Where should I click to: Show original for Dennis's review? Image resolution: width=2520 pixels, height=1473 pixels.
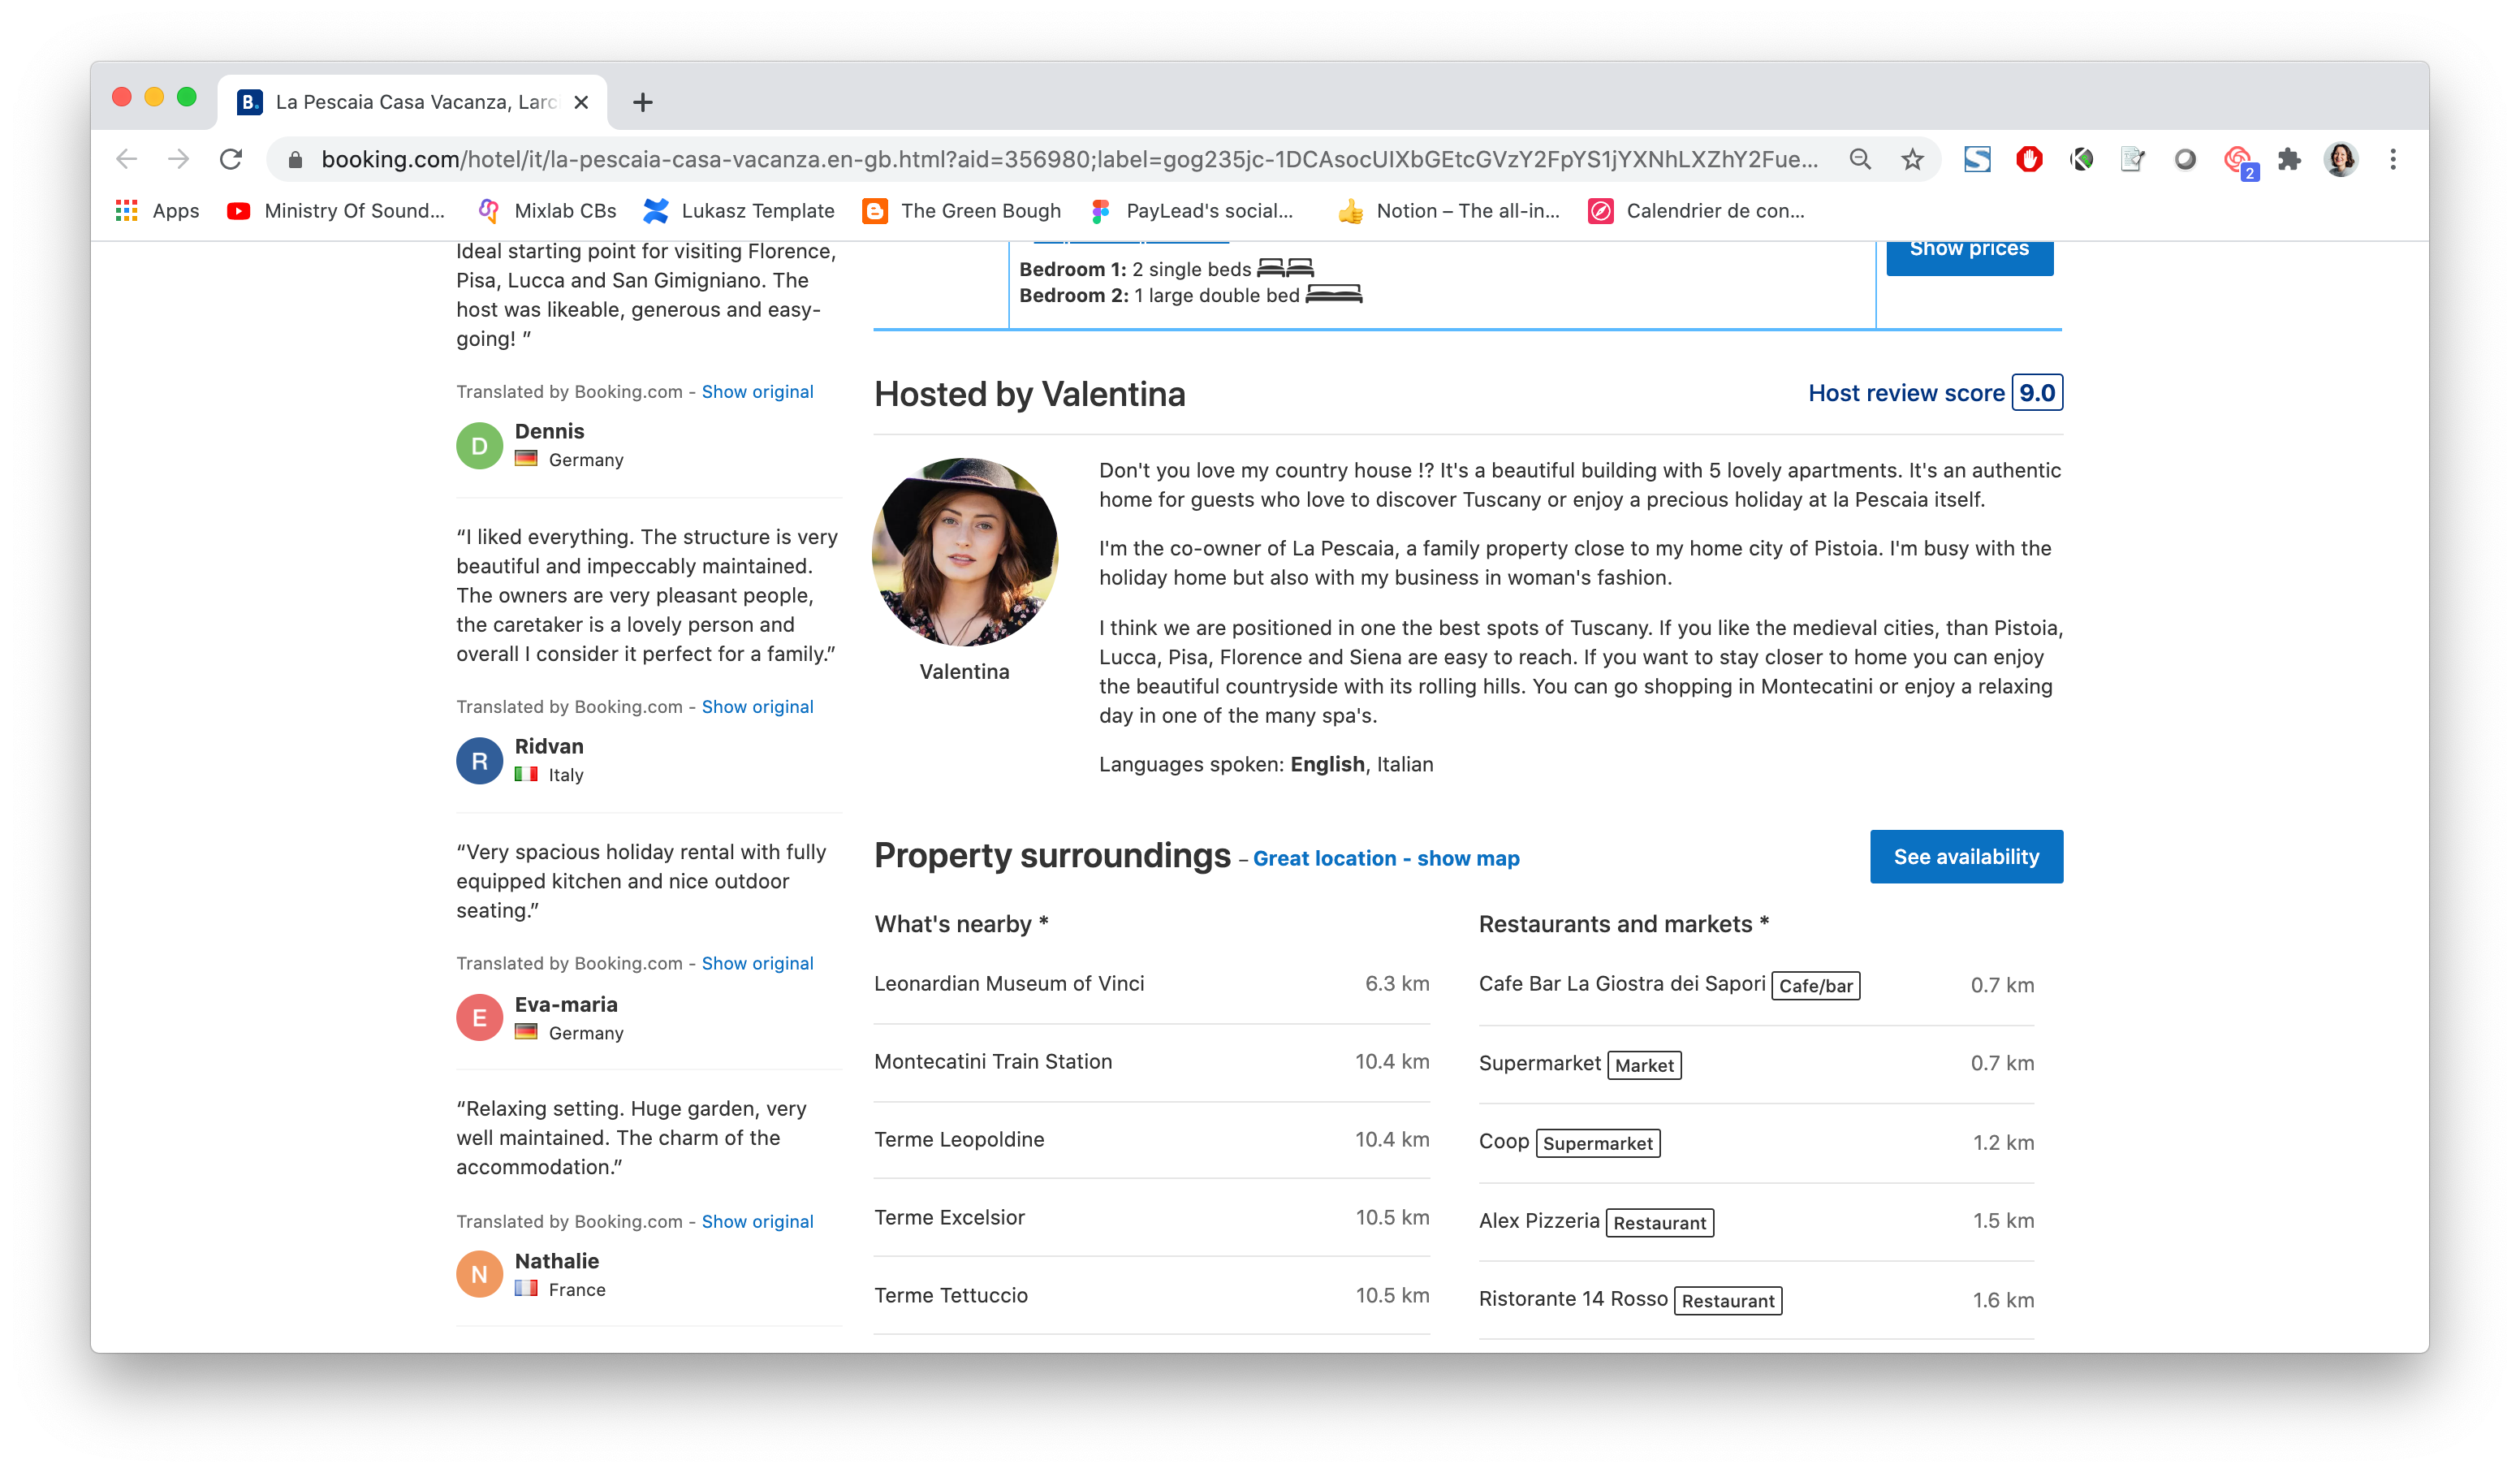757,392
